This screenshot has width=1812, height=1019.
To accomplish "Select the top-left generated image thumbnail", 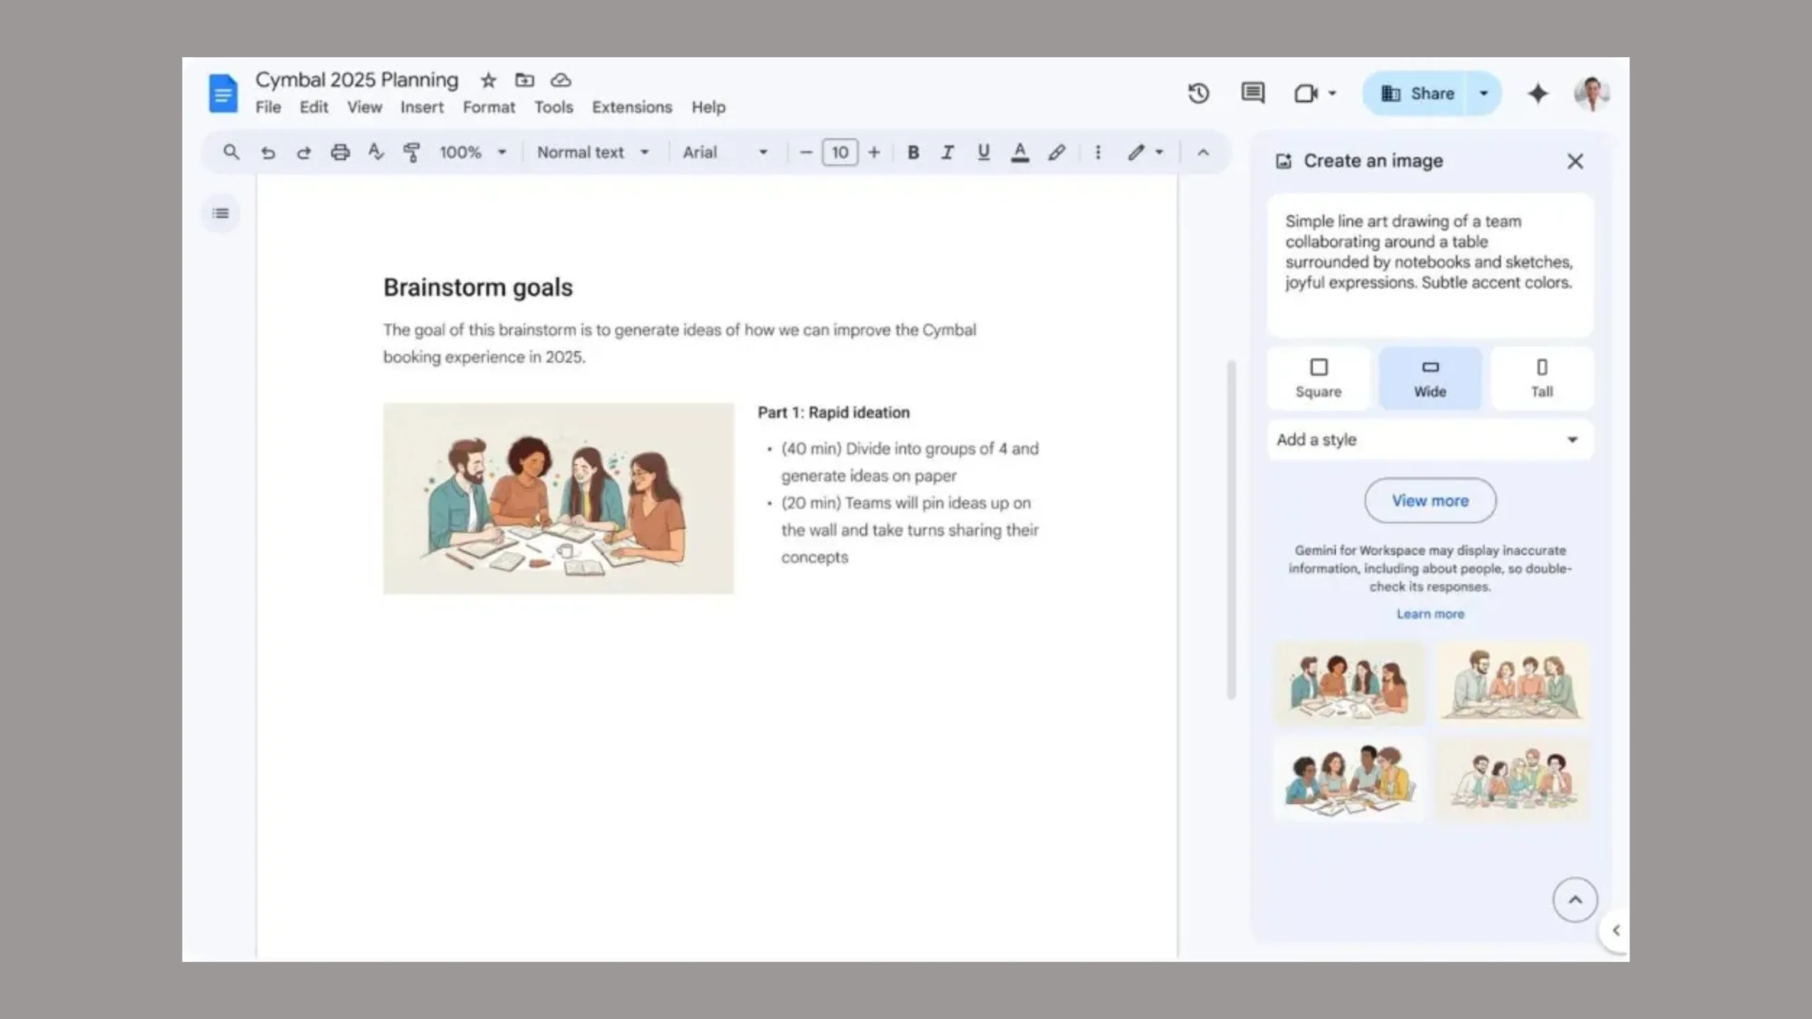I will tap(1349, 684).
